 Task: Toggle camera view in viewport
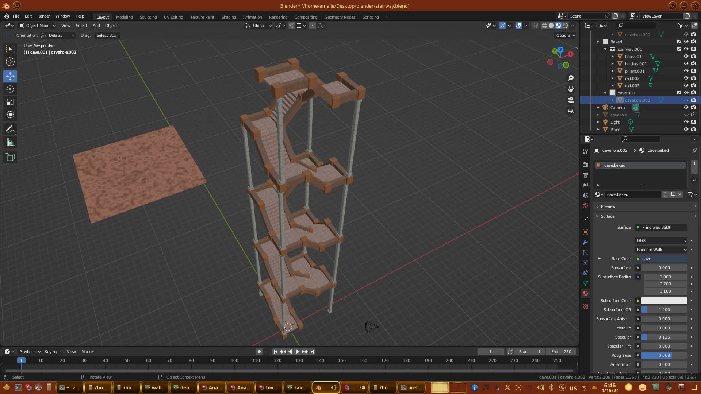click(x=571, y=100)
